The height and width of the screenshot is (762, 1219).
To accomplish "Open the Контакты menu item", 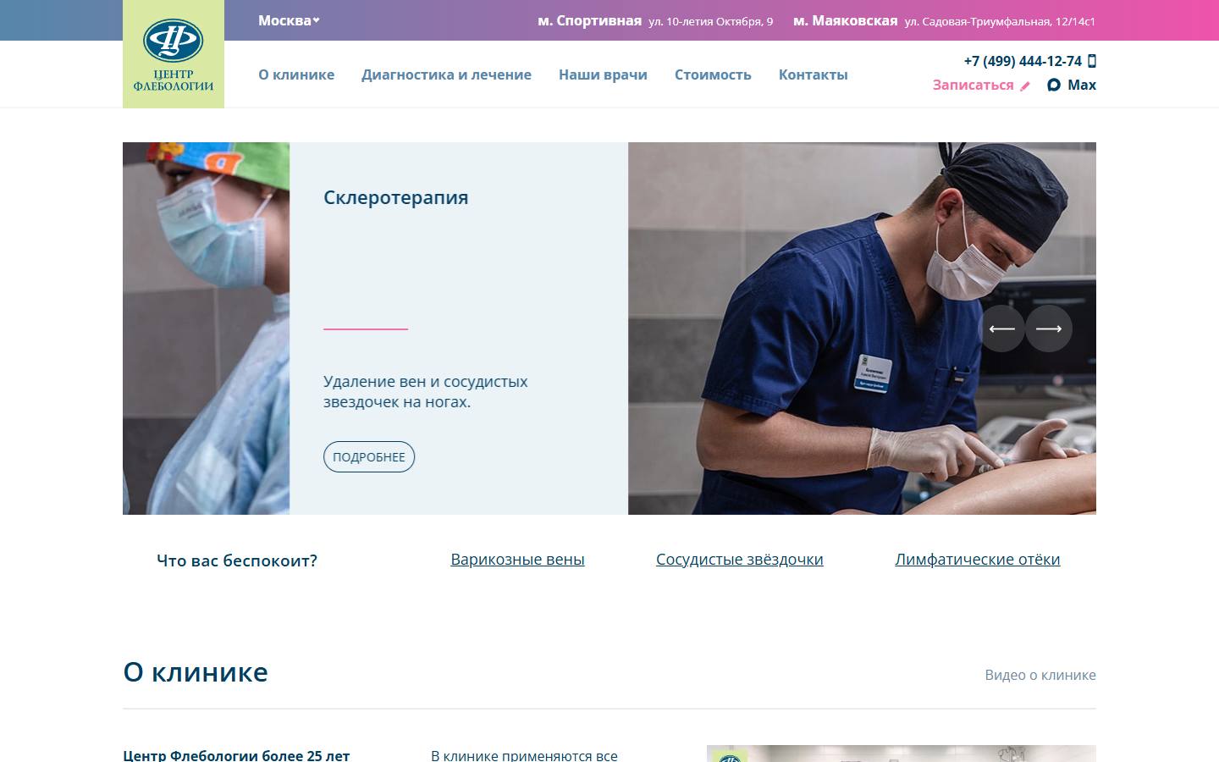I will point(813,75).
